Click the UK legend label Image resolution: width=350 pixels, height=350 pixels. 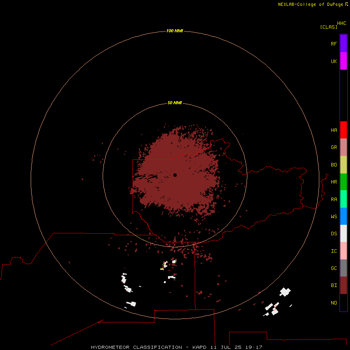(x=334, y=61)
